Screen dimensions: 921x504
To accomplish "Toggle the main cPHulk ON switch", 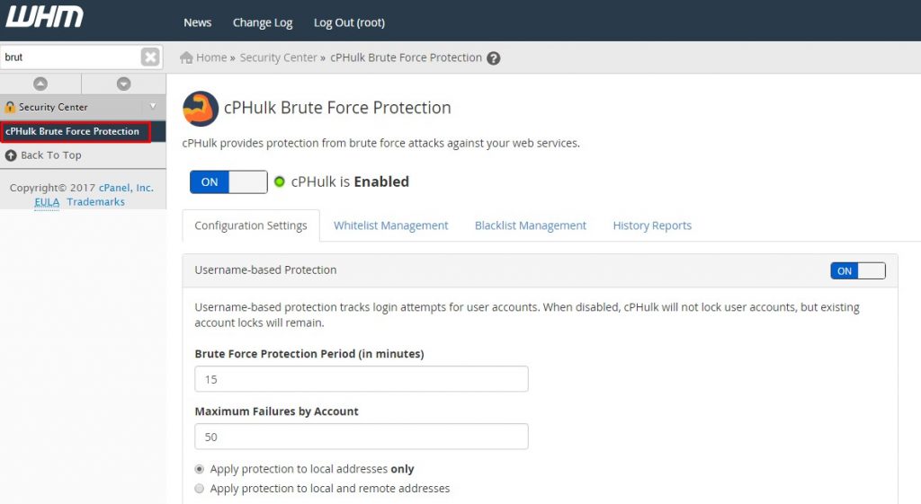I will click(x=228, y=181).
